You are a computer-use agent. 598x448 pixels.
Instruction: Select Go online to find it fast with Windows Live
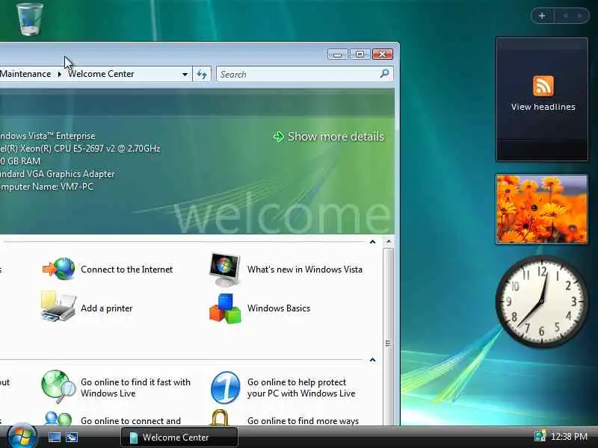click(x=135, y=388)
